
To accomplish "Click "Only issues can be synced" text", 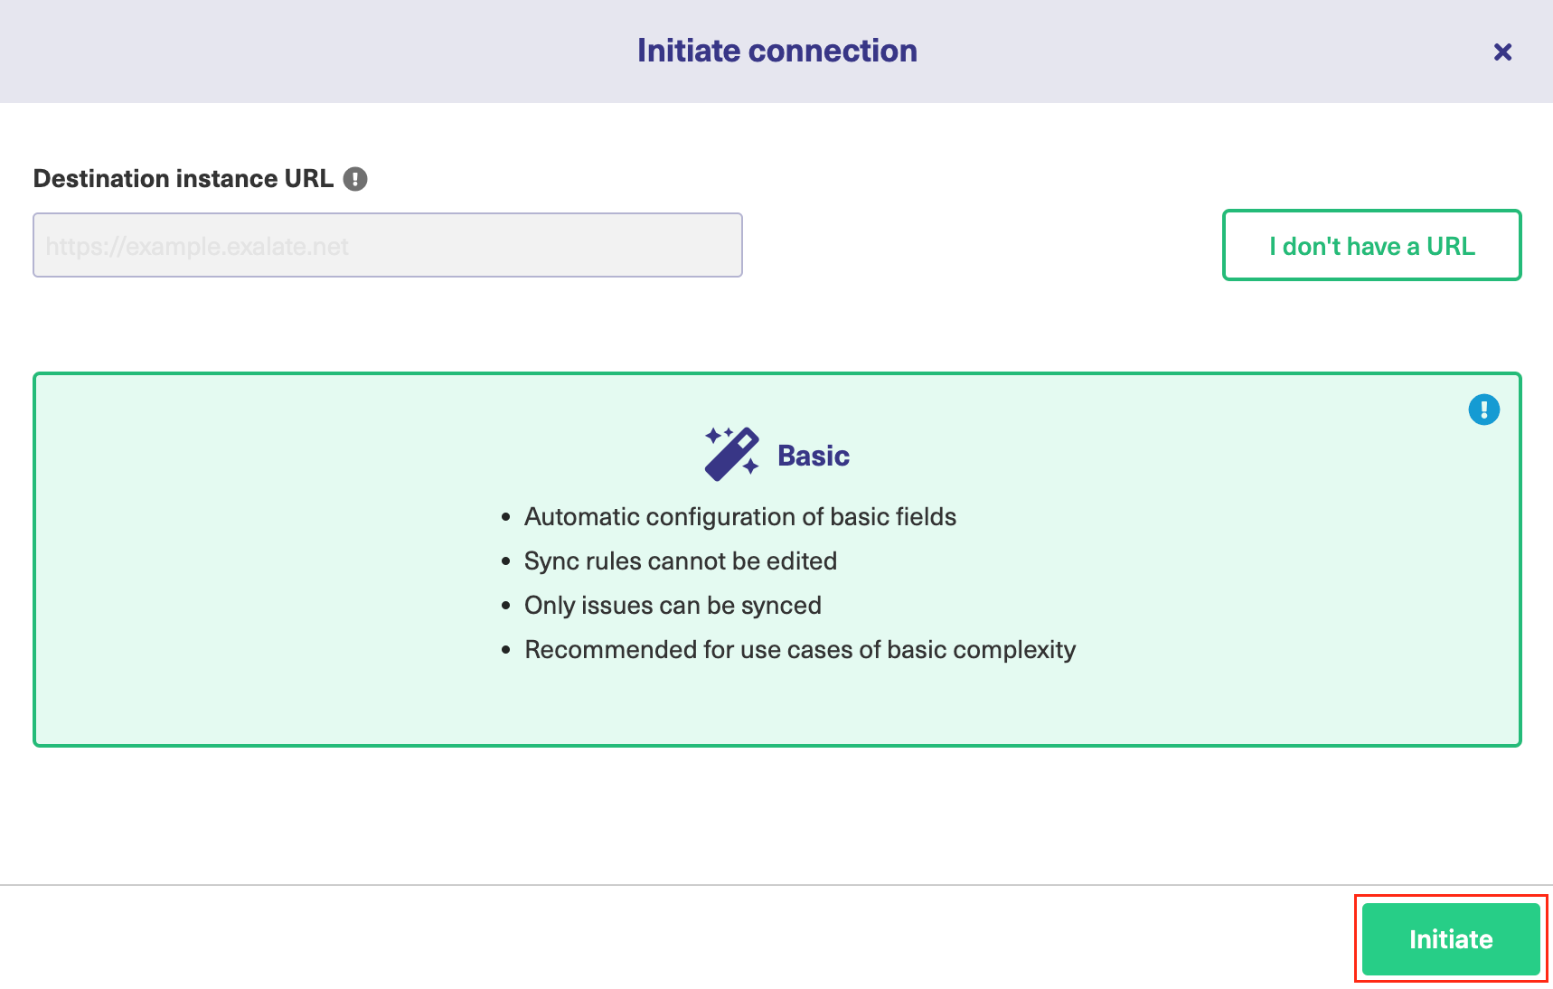I will coord(673,606).
